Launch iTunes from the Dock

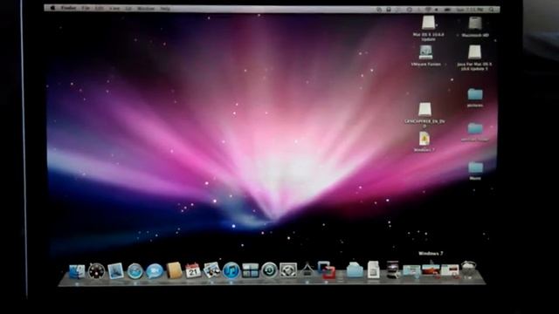coord(231,270)
